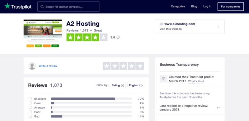This screenshot has height=121, width=249.
Task: Click the globe icon next to www.a2hosting.com
Action: 161,24
